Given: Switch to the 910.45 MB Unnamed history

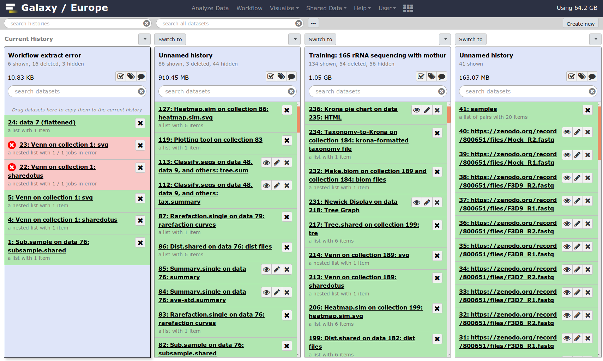Looking at the screenshot, I should pyautogui.click(x=170, y=39).
